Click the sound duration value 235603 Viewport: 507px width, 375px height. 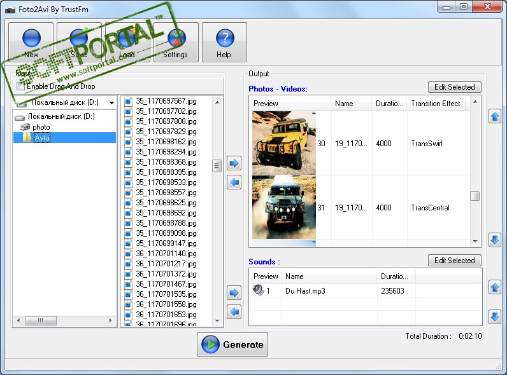392,291
